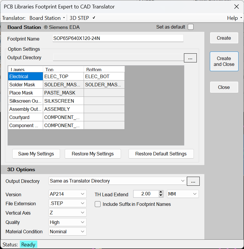
Task: Click the PASTE_MASK cell
Action: (63, 93)
